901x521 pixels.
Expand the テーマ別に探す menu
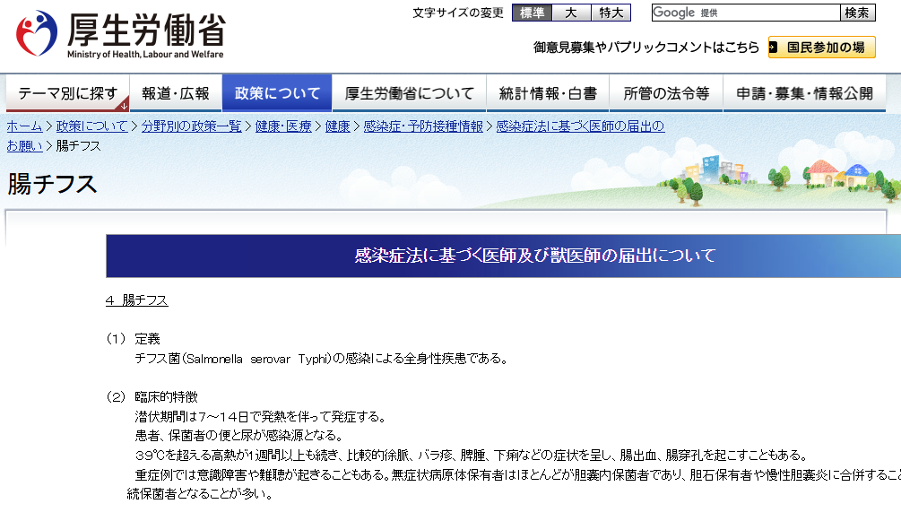(68, 93)
